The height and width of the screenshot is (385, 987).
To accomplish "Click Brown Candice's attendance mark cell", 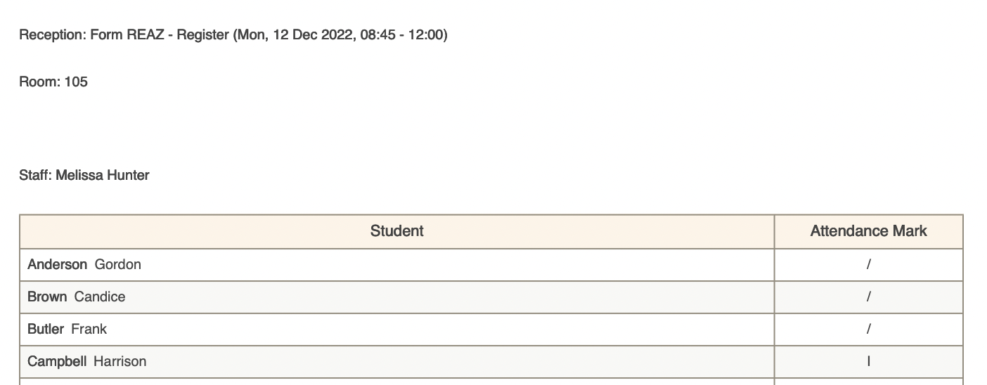I will [x=868, y=296].
